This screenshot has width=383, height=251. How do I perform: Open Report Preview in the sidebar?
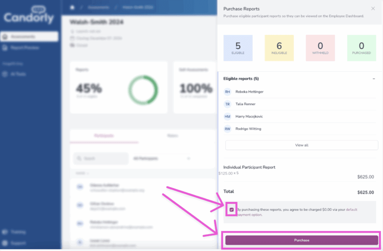(x=25, y=48)
